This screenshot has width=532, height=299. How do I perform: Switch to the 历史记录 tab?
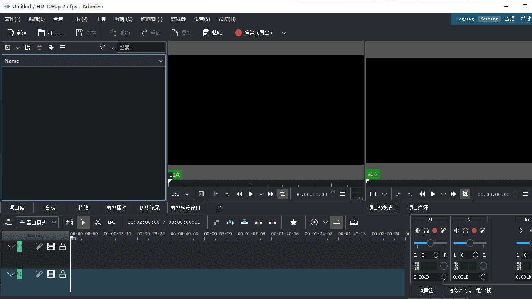click(149, 208)
